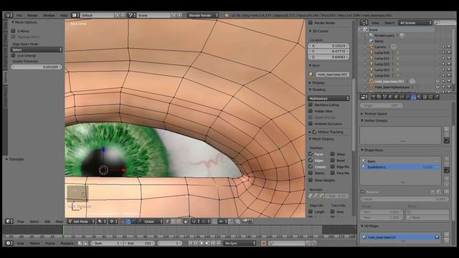Open the Global transform orientation dropdown
The image size is (459, 258).
coord(153,221)
